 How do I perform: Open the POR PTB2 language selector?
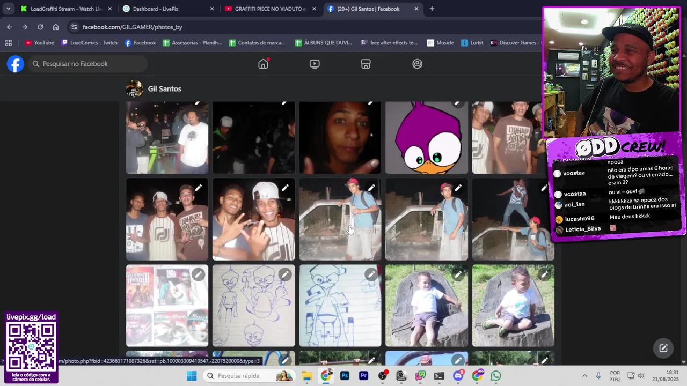615,376
